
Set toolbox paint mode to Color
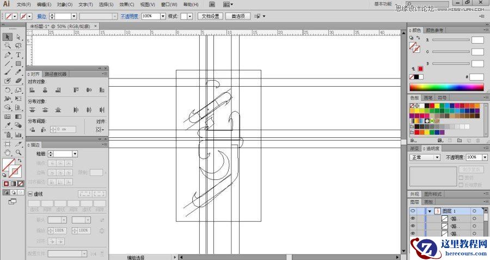(6, 184)
